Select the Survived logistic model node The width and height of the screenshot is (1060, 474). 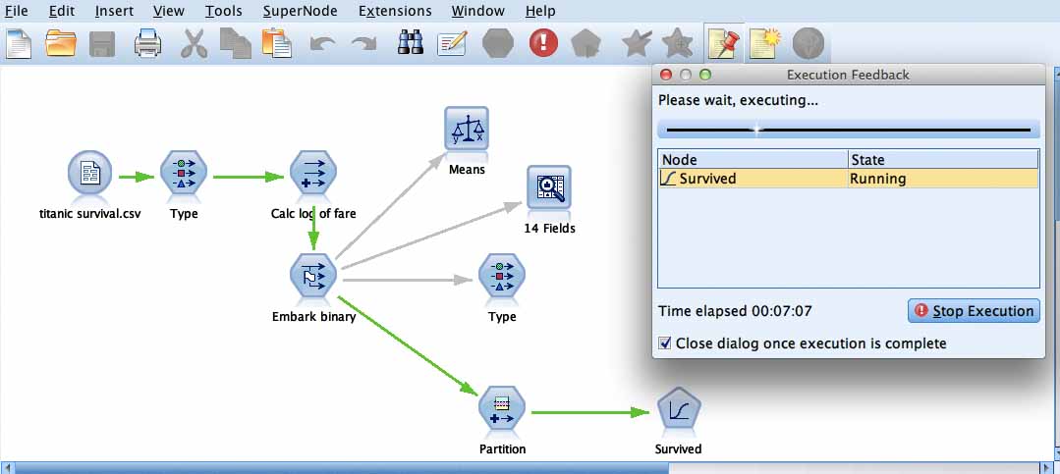click(x=679, y=410)
